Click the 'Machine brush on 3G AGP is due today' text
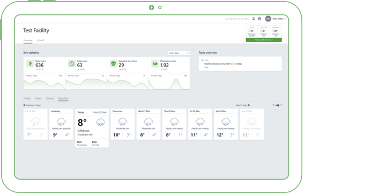 tap(223, 64)
